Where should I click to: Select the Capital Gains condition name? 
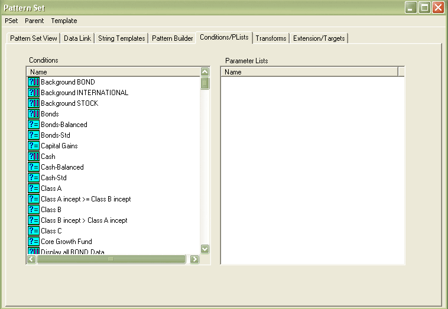(x=60, y=146)
